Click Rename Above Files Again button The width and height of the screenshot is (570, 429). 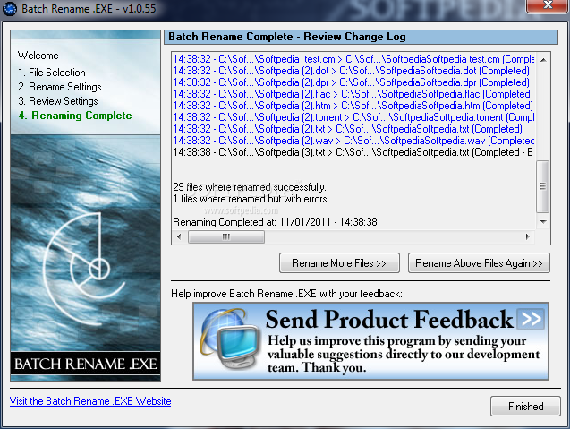click(x=479, y=263)
